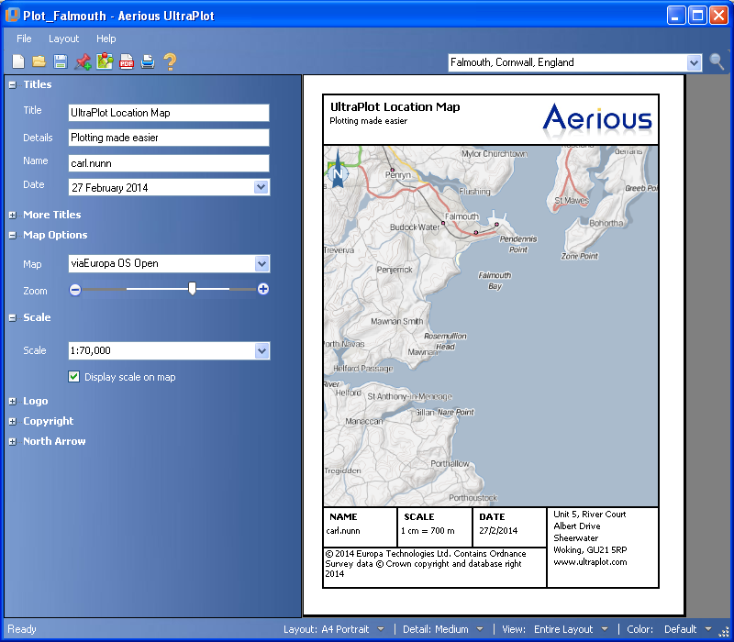Click the location search text box

coord(567,62)
